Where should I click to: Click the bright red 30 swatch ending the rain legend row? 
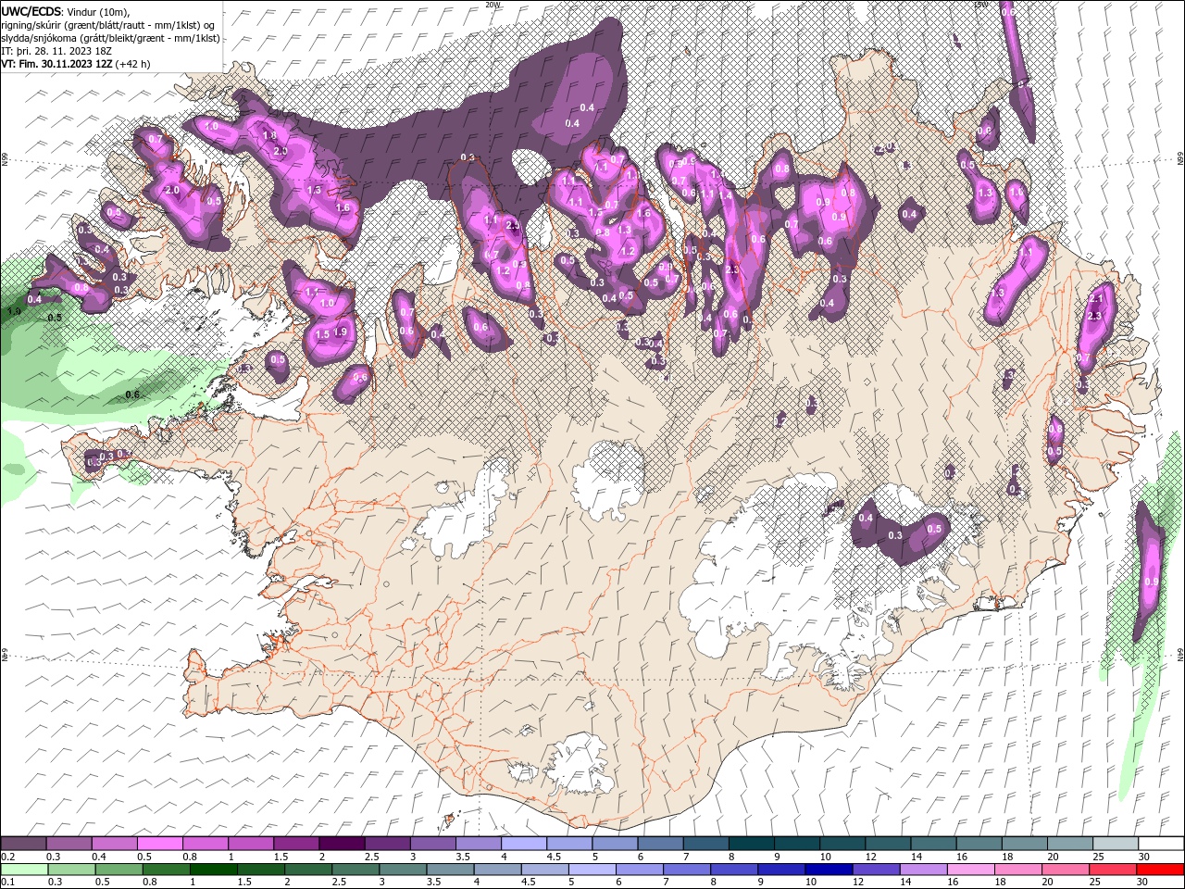[x=1162, y=870]
